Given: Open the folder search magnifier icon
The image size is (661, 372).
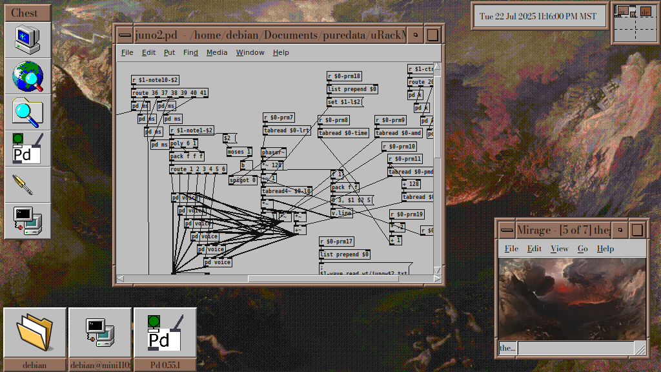Looking at the screenshot, I should pyautogui.click(x=28, y=112).
